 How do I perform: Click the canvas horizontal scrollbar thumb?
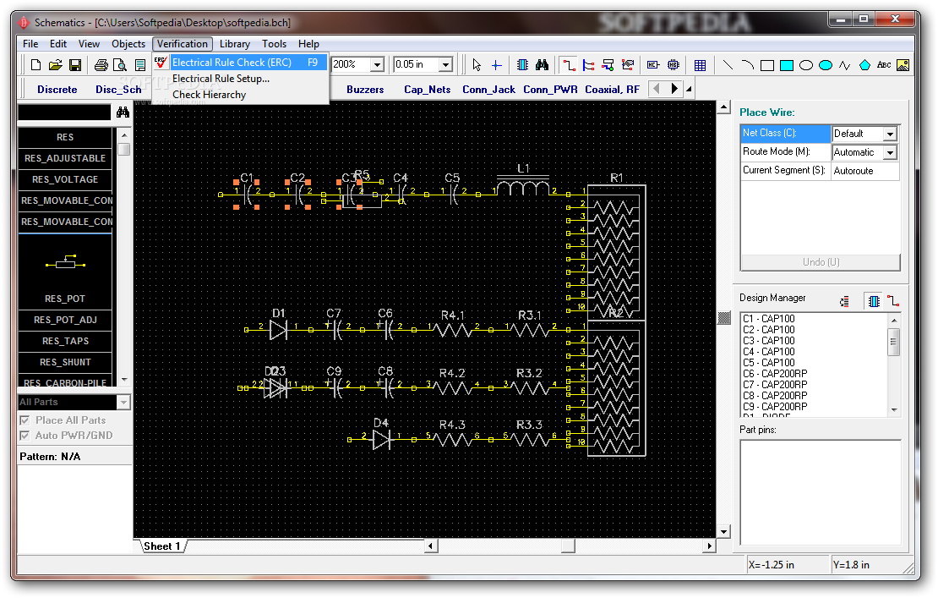coord(568,546)
